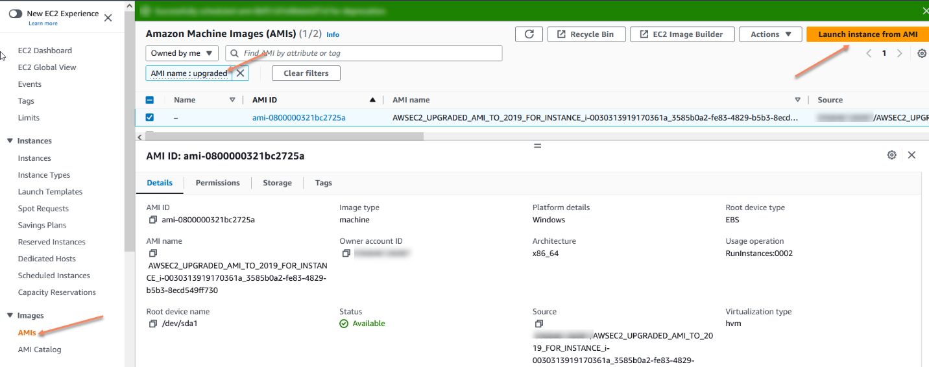Toggle the select-all header checkbox

(x=149, y=100)
